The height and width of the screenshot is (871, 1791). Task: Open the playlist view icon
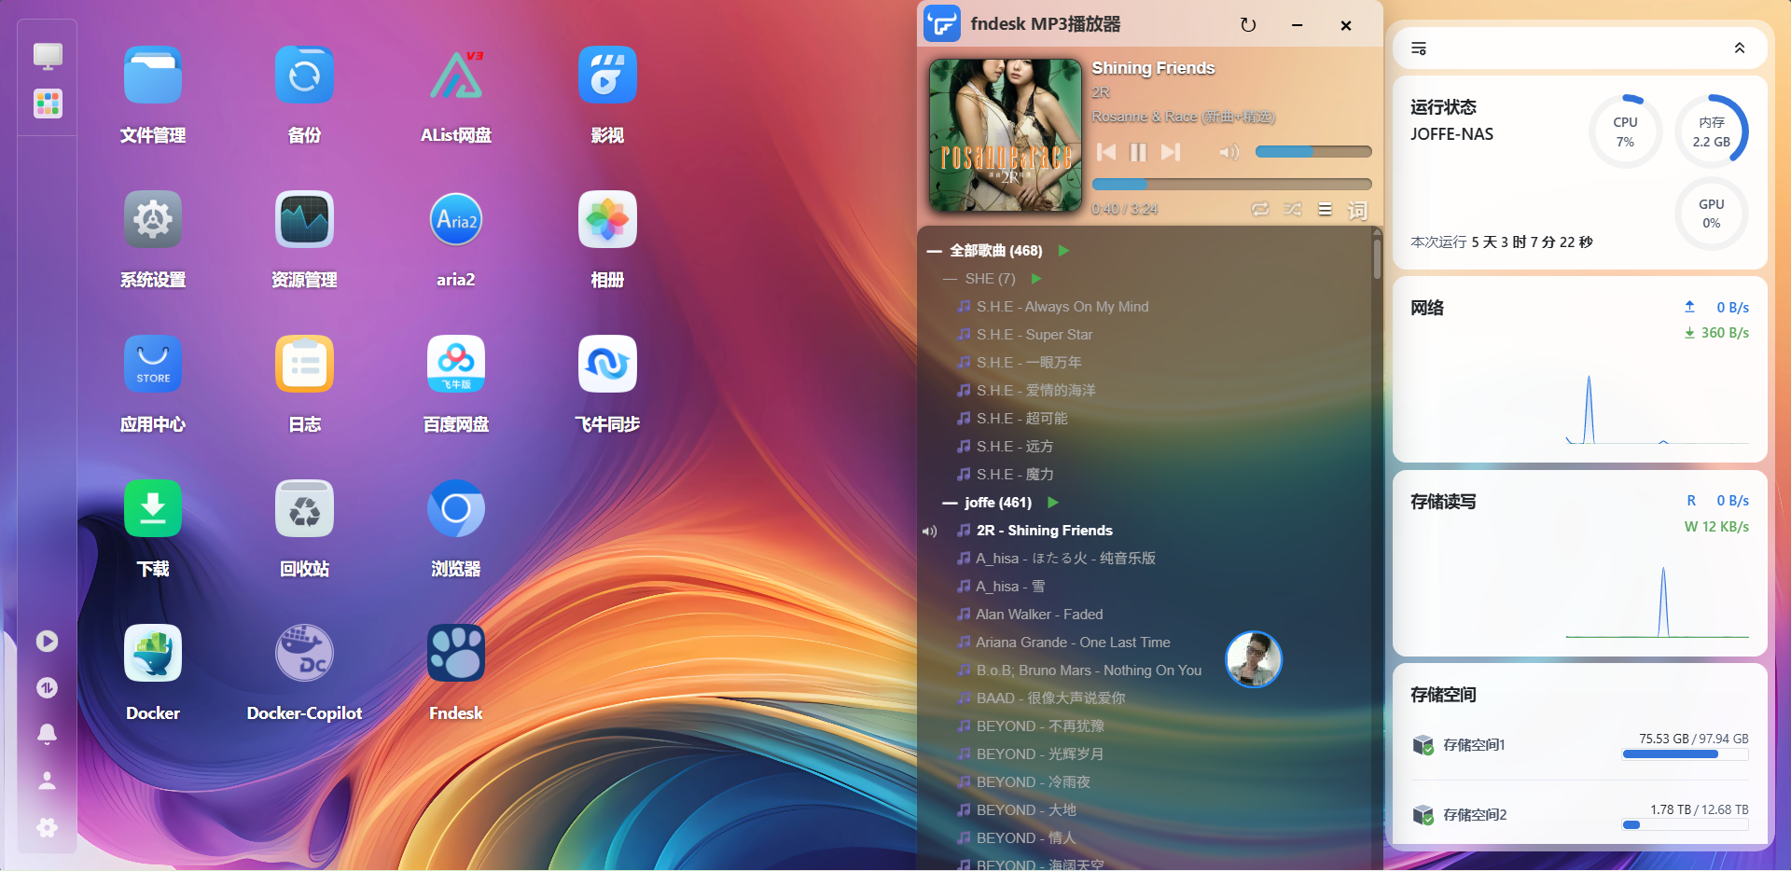(1325, 209)
